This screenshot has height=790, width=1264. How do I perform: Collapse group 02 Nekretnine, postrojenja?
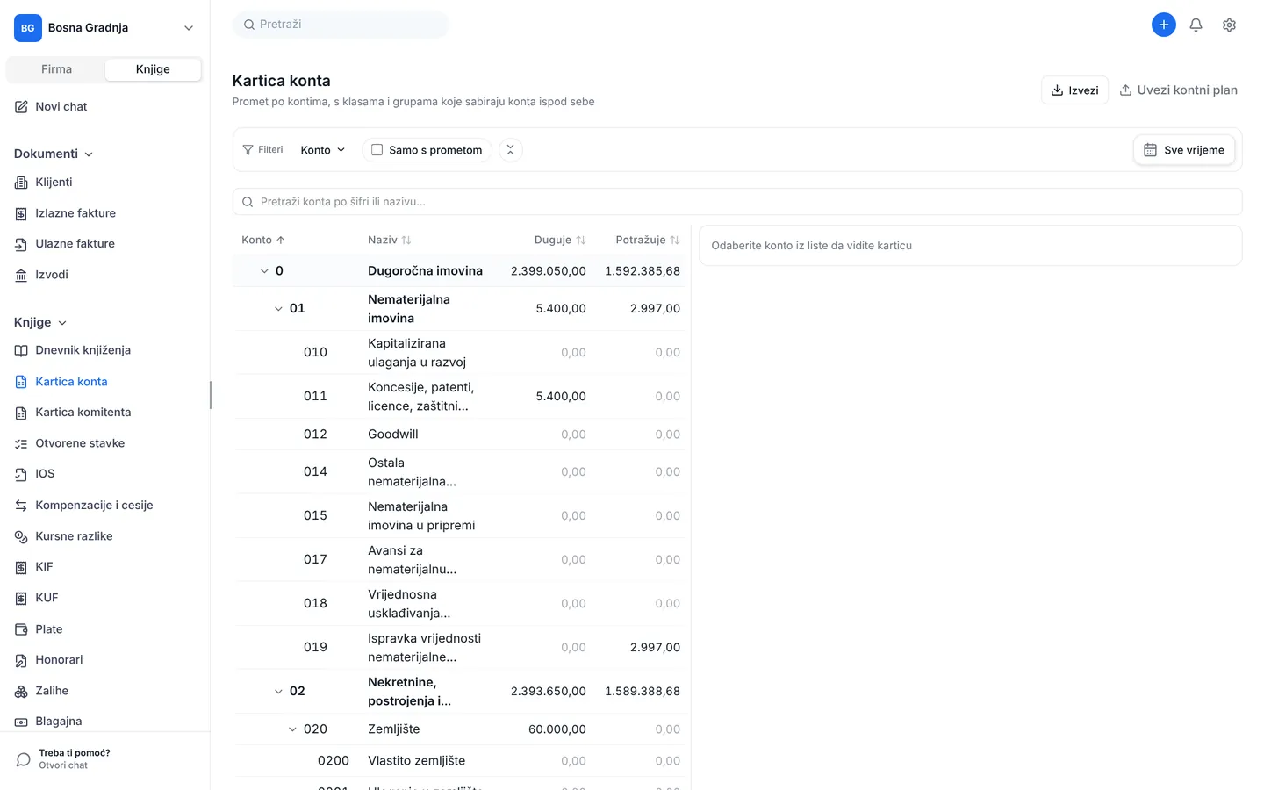(278, 692)
